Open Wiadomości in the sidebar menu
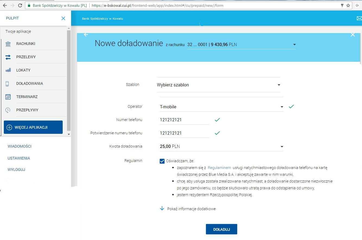The width and height of the screenshot is (362, 240). click(20, 146)
